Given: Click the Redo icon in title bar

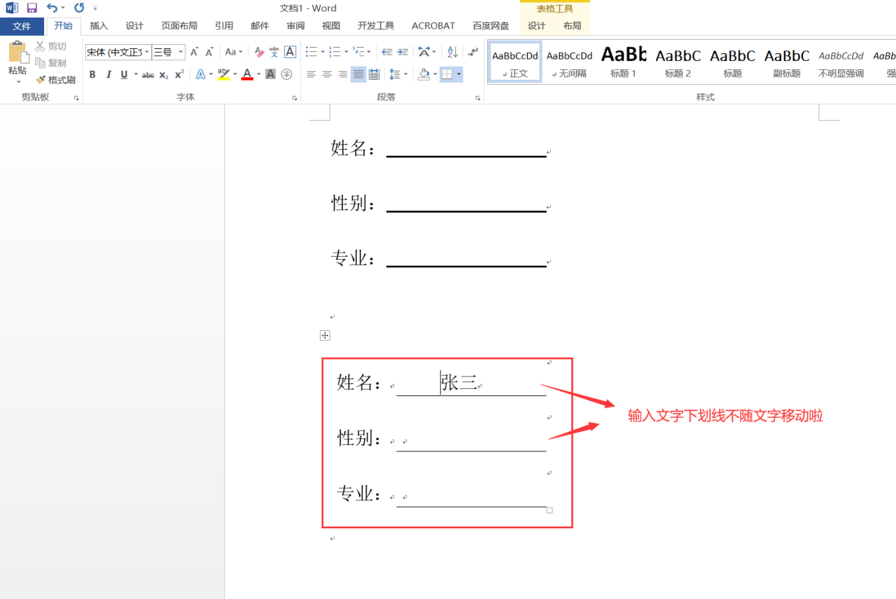Looking at the screenshot, I should (78, 8).
